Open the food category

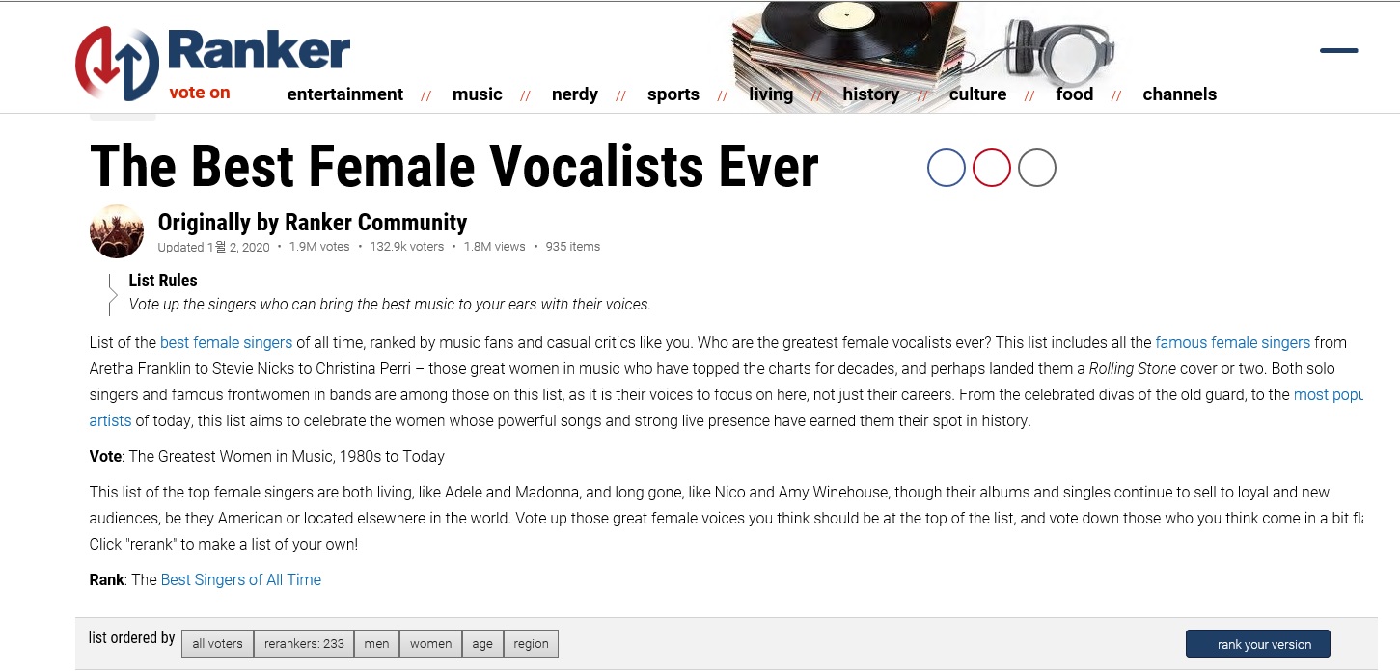pyautogui.click(x=1074, y=94)
